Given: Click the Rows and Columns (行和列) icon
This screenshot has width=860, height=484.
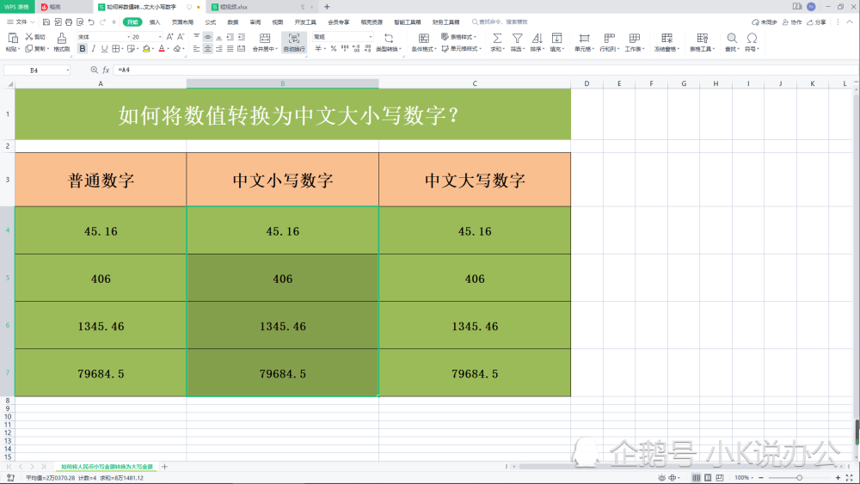Looking at the screenshot, I should (x=609, y=39).
